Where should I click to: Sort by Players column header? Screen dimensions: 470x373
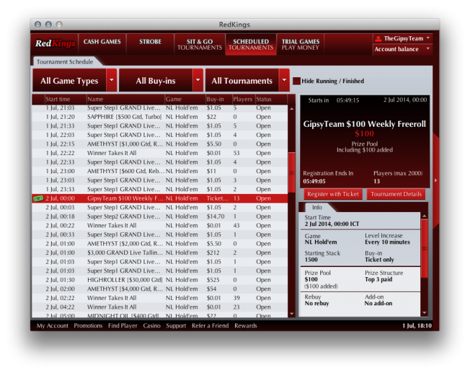point(243,99)
